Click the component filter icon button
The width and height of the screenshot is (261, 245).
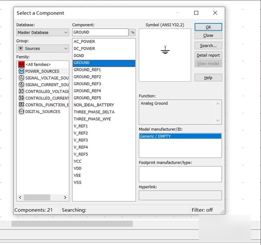coord(132,32)
